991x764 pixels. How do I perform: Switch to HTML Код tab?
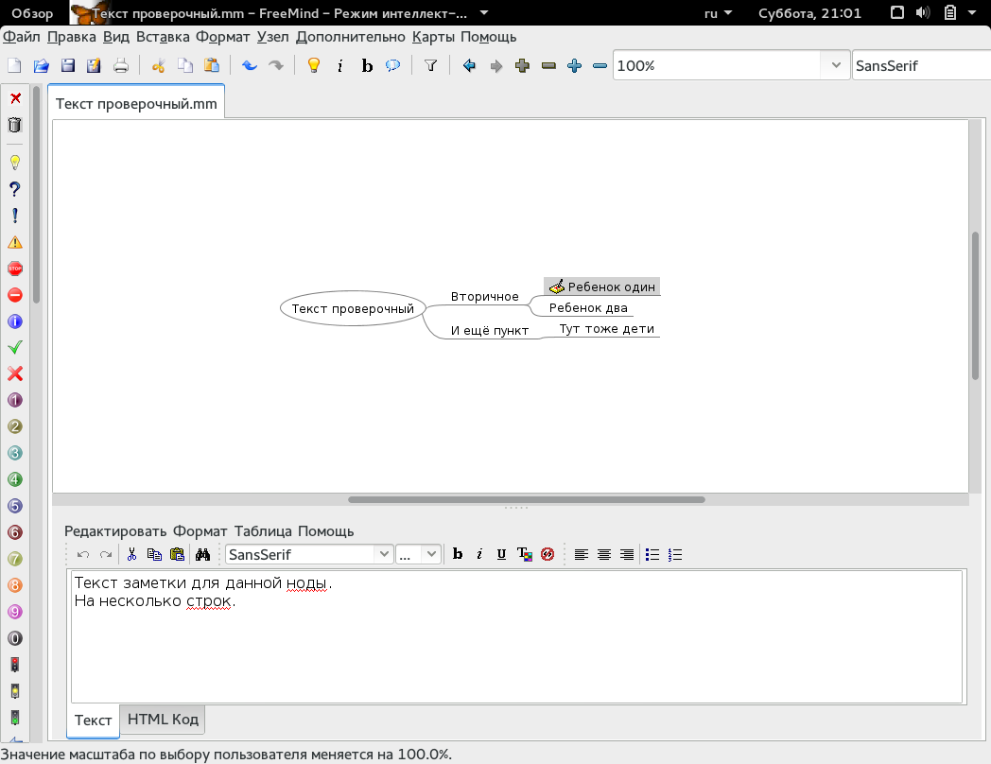point(163,720)
